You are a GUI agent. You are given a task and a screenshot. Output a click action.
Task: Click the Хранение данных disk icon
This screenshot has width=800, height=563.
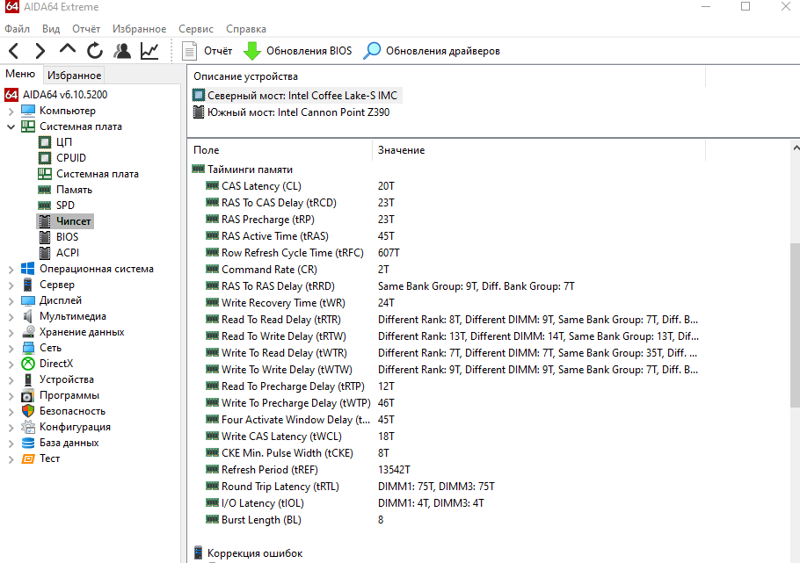28,332
